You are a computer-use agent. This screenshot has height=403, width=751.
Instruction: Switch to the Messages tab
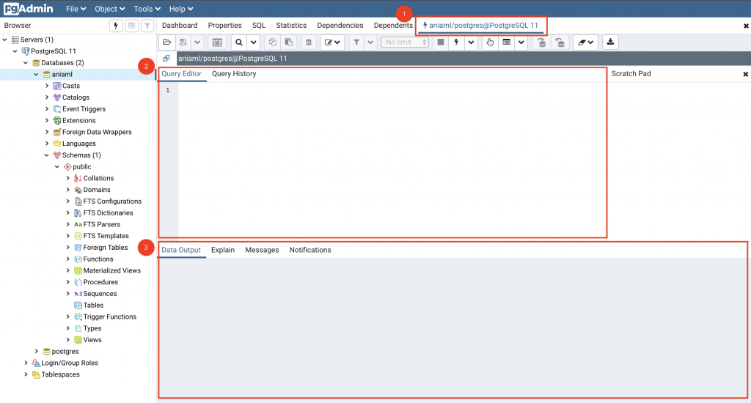click(262, 250)
